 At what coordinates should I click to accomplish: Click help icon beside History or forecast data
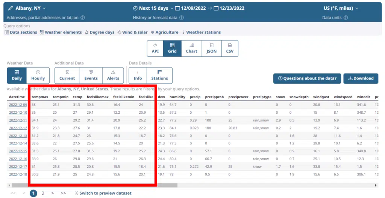182,18
